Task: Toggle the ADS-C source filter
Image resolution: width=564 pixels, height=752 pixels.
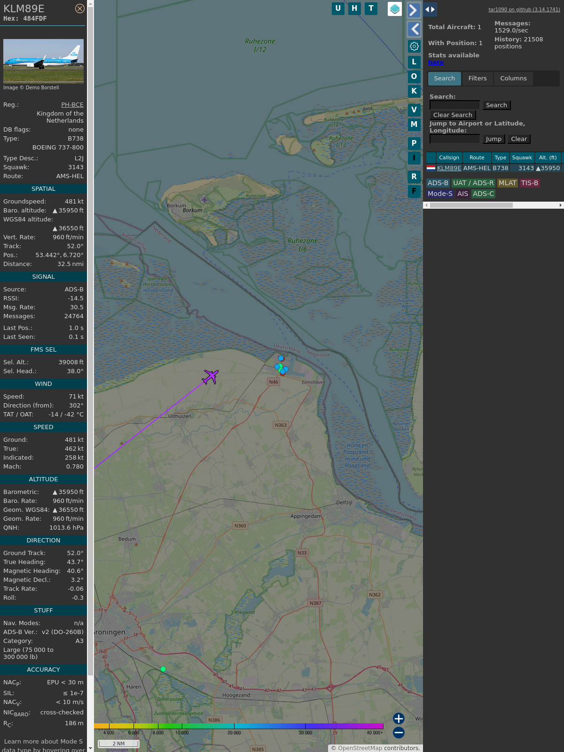Action: tap(484, 194)
